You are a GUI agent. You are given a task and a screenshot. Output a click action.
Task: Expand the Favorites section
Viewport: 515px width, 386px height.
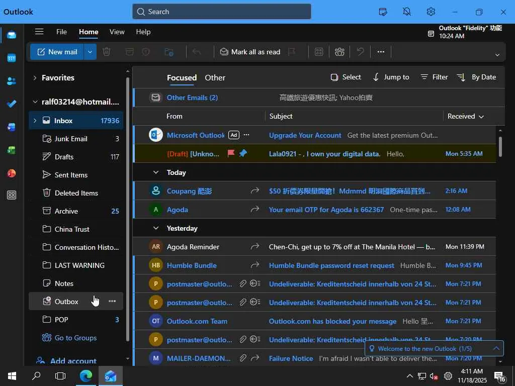35,78
